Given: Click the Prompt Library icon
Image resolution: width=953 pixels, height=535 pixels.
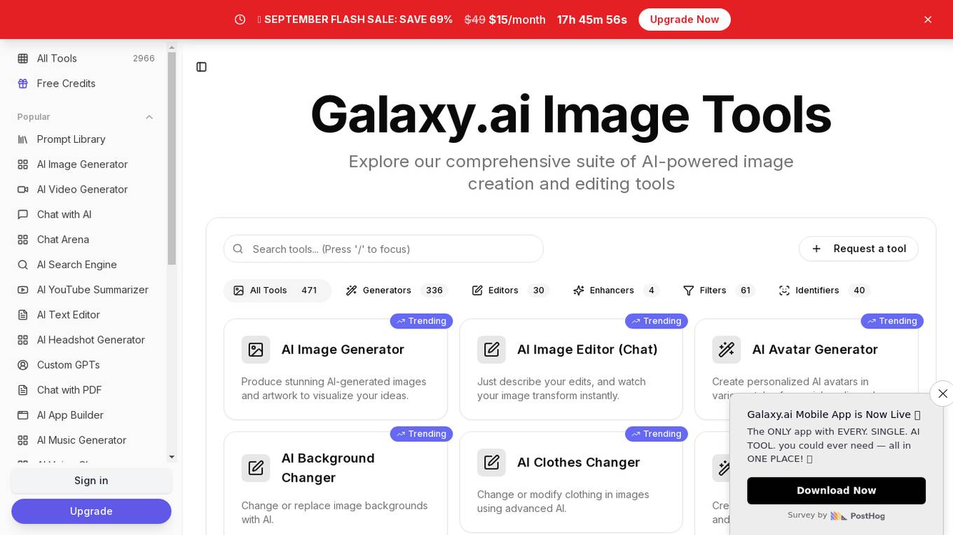Looking at the screenshot, I should click(x=23, y=139).
